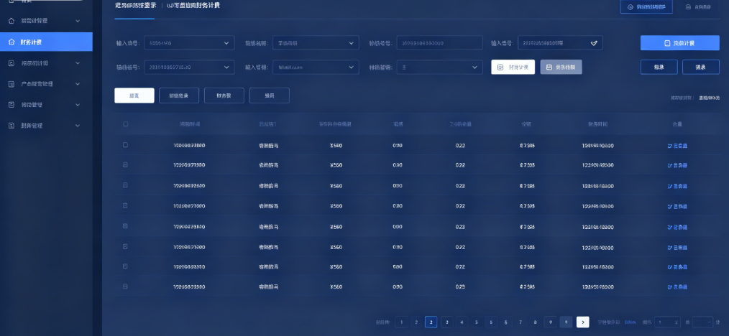Click the outlined highlighted button at the top right
Viewport: 729px width, 336px height.
point(646,7)
